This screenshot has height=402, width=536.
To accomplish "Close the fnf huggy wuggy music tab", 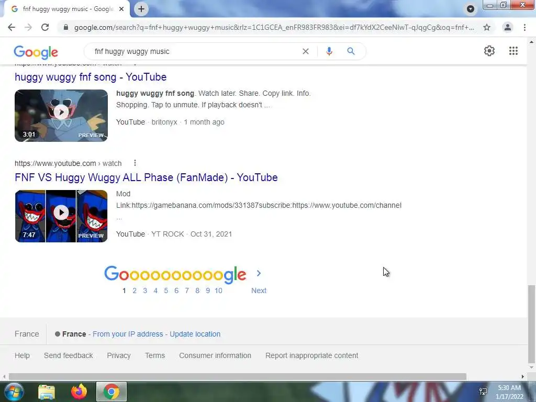I will [121, 9].
